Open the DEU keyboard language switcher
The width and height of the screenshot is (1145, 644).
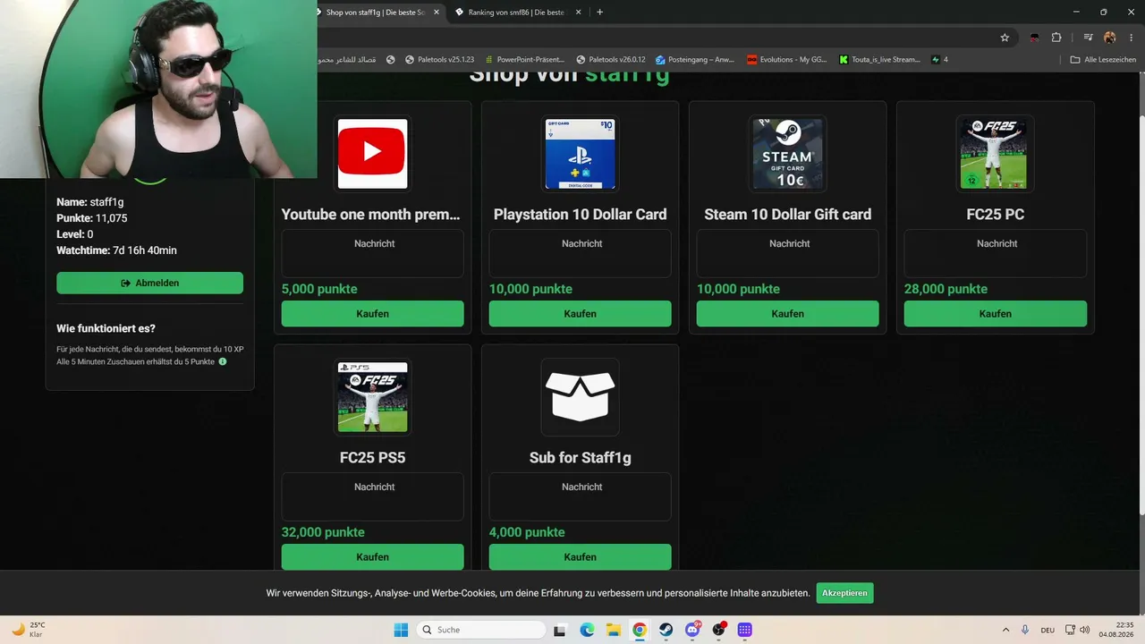coord(1047,630)
